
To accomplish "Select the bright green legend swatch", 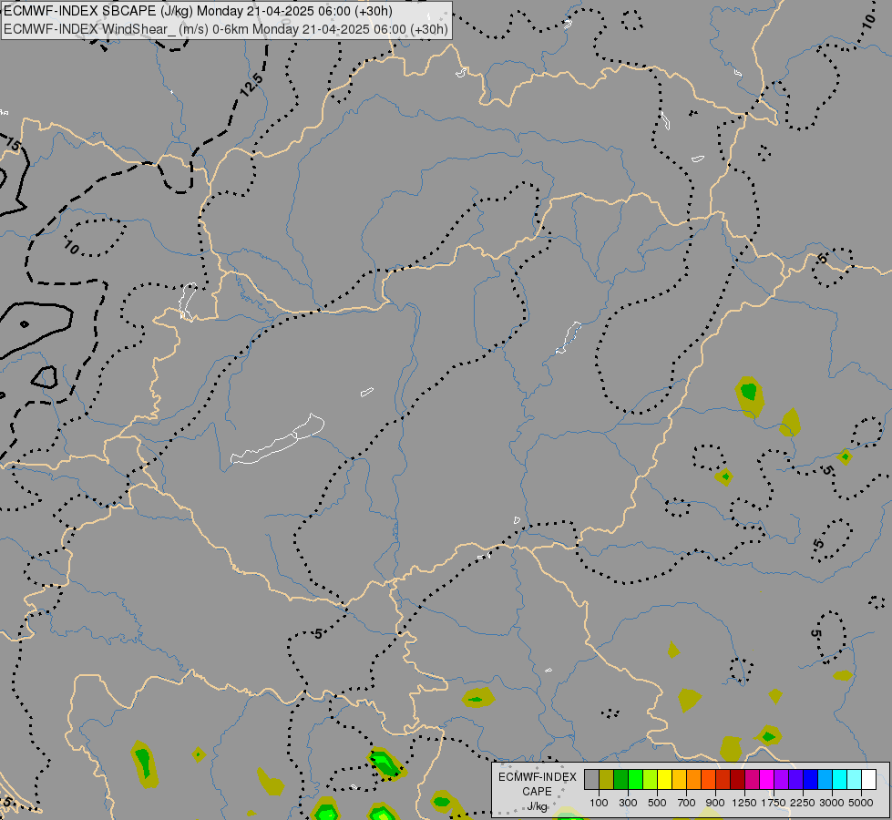I will (635, 780).
